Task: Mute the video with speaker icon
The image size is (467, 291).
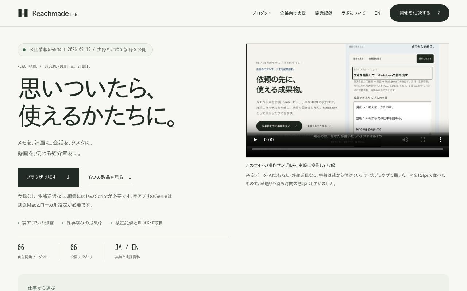Action: 405,140
